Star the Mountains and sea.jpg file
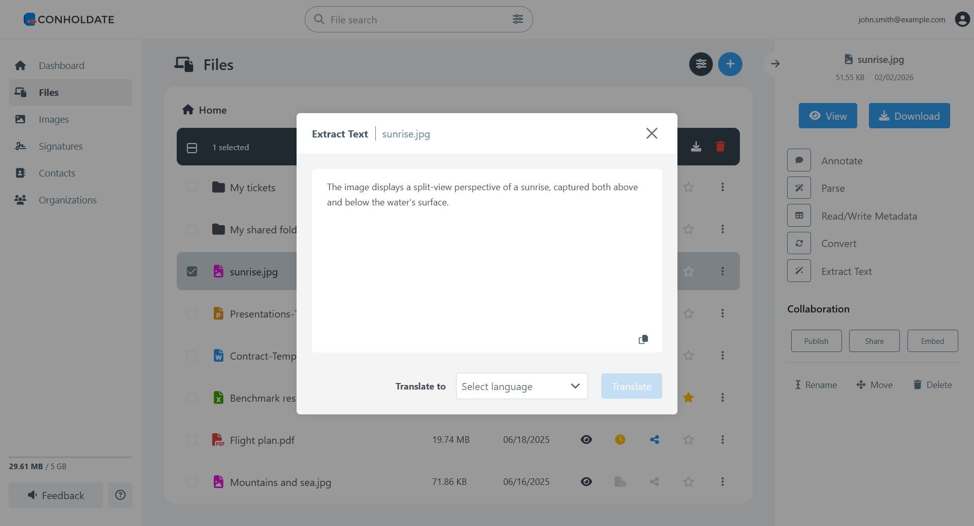 689,482
